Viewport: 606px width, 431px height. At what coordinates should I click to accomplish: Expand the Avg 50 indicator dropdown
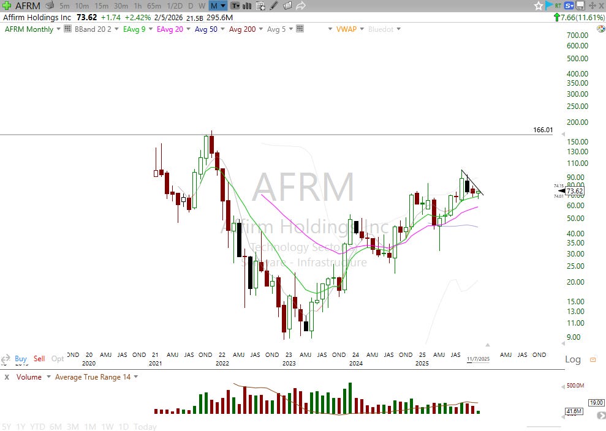point(222,29)
